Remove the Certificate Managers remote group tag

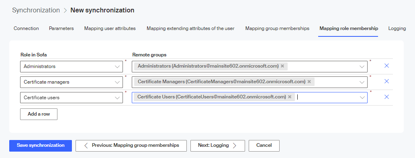coord(309,82)
